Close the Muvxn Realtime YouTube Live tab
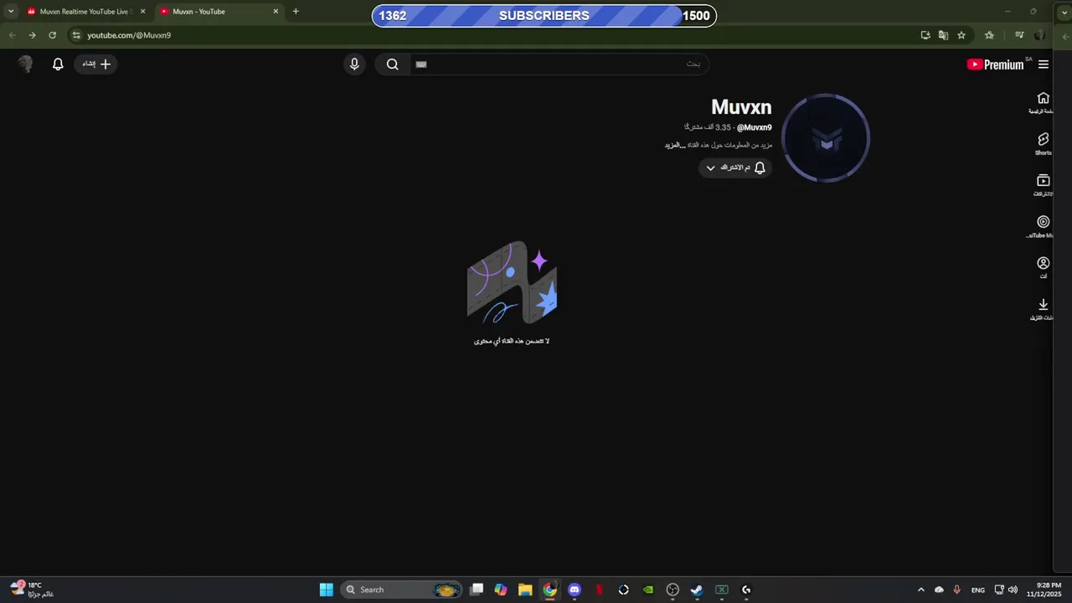 142,12
